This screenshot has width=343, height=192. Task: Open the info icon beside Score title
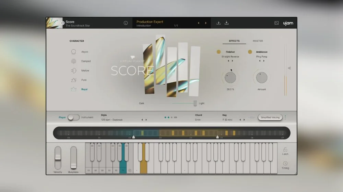click(x=126, y=23)
